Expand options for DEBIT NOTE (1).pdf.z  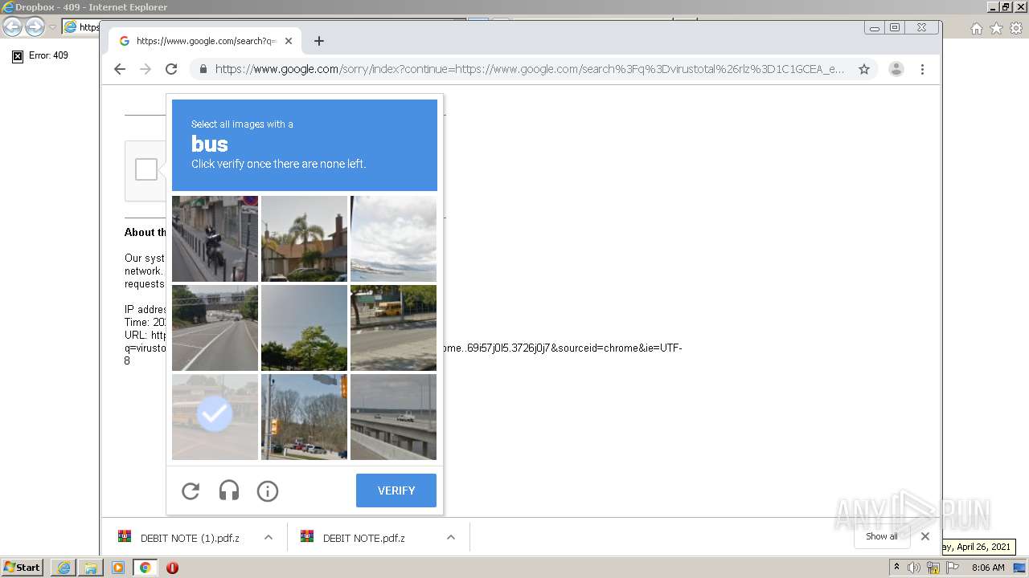click(x=269, y=538)
